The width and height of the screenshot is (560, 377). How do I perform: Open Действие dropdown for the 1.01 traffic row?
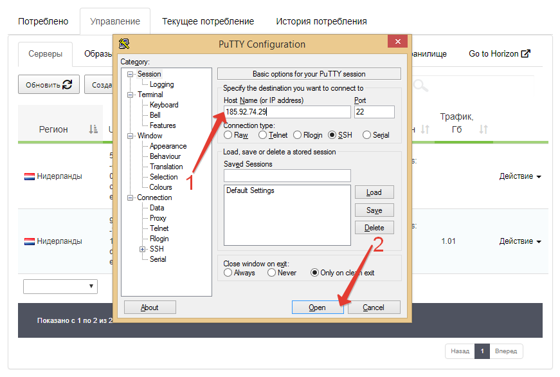coord(520,241)
